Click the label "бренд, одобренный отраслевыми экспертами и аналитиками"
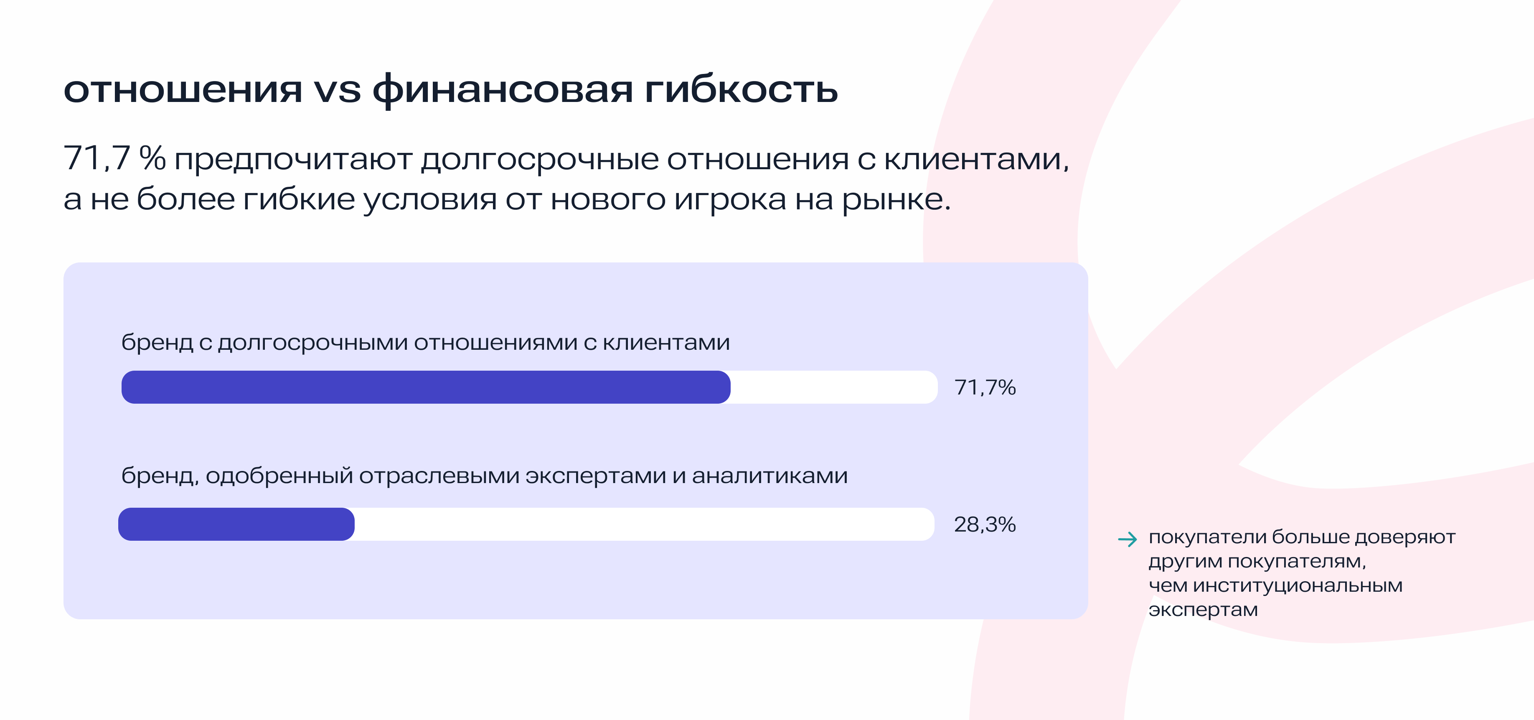 pyautogui.click(x=483, y=476)
